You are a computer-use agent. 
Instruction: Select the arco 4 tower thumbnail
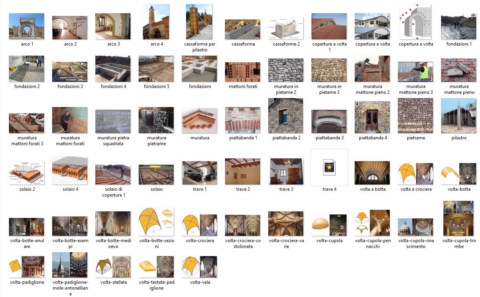pos(156,22)
